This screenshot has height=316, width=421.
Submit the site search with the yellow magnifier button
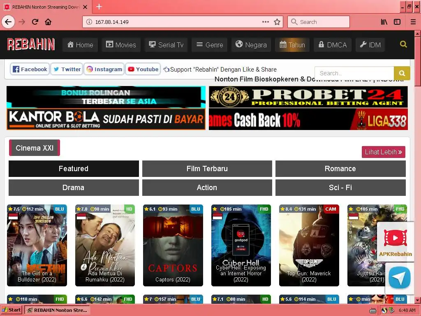click(402, 73)
